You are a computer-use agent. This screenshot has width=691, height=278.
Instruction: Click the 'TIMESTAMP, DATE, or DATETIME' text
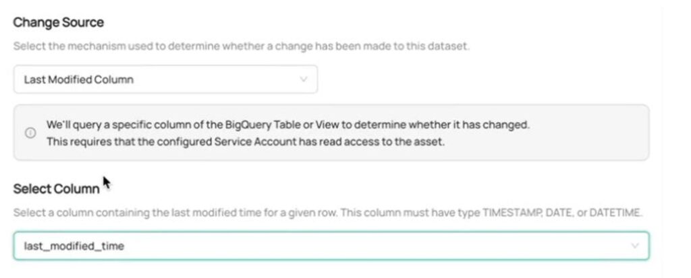click(x=562, y=213)
